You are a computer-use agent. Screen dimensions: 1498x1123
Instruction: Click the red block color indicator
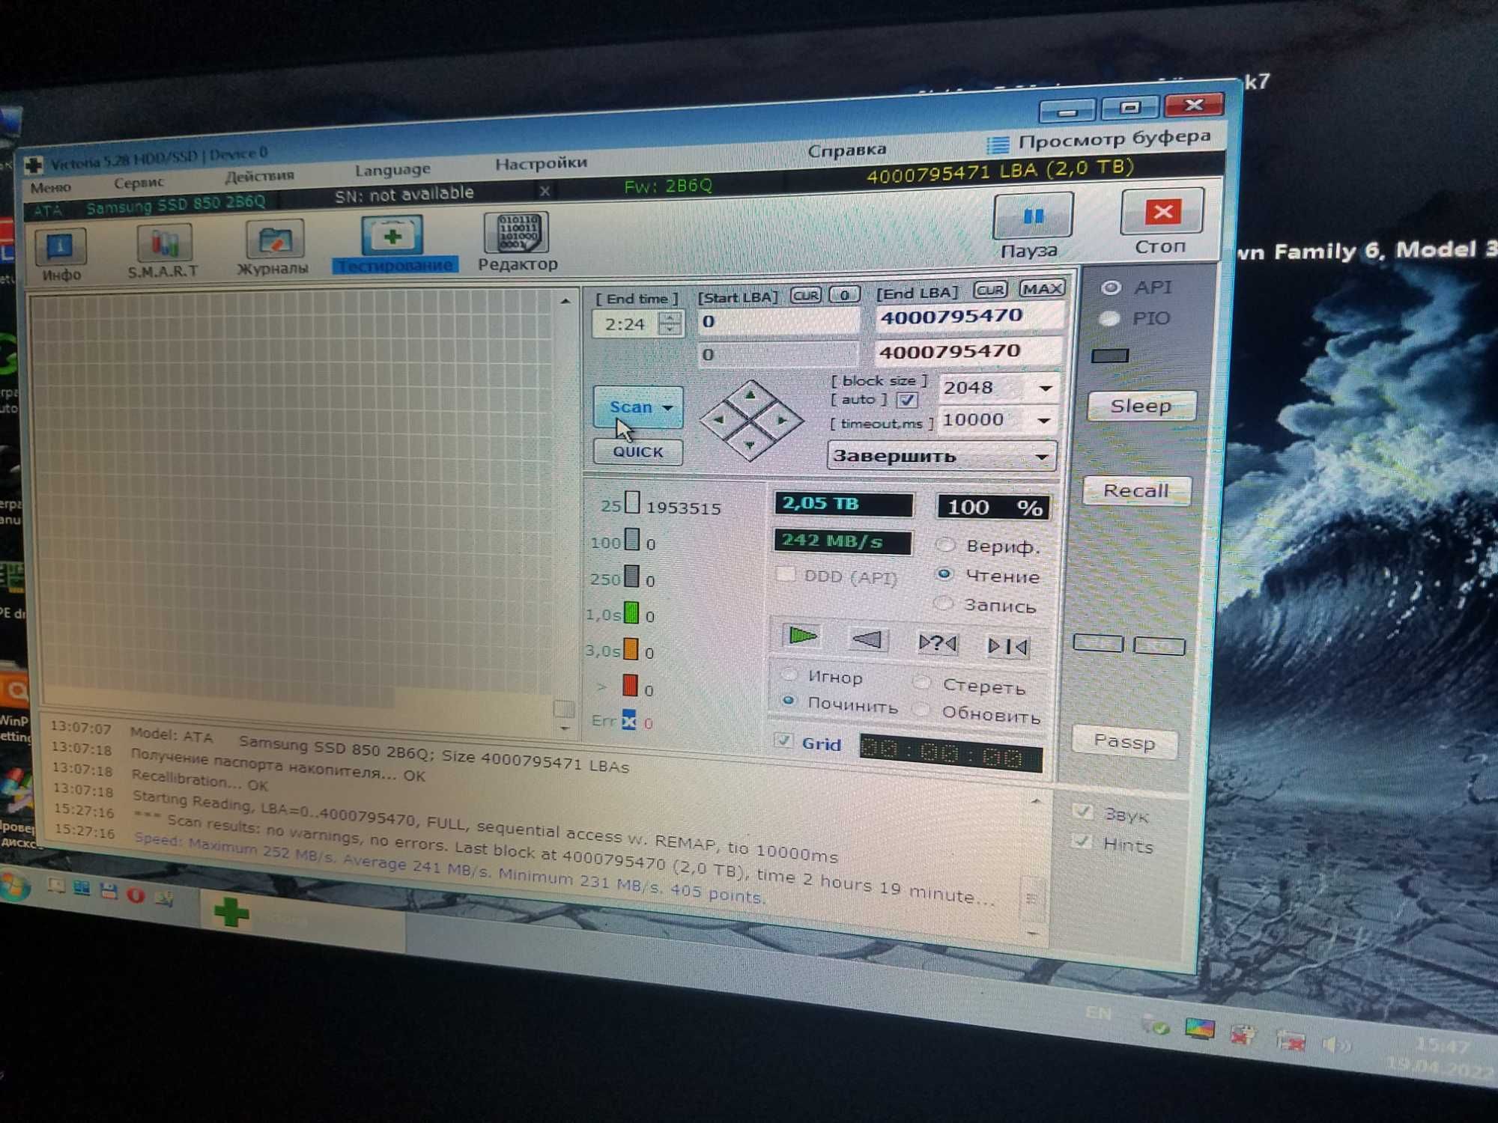pos(630,685)
